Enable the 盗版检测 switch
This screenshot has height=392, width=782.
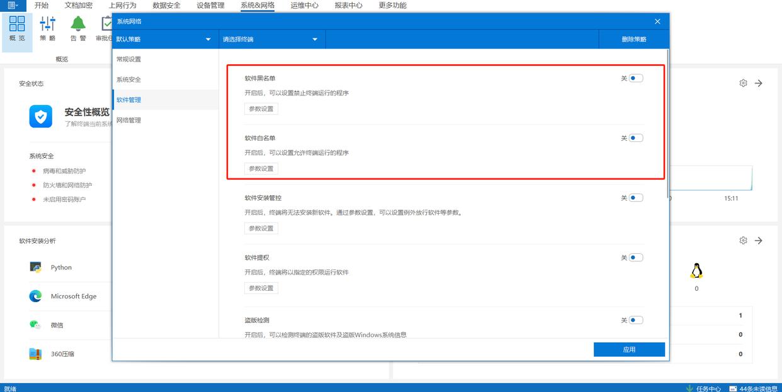tap(636, 320)
